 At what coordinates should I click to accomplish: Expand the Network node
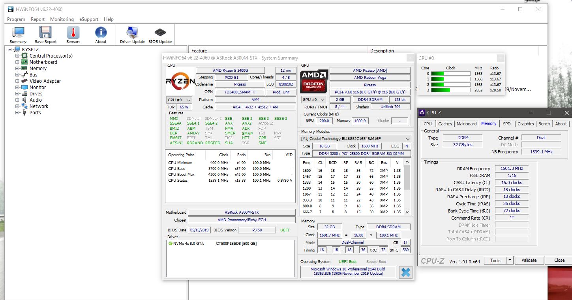coord(17,106)
